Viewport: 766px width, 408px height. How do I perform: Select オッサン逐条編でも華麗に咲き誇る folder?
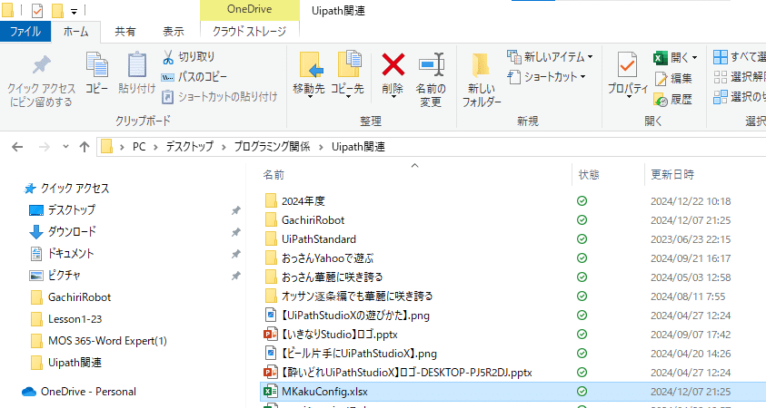(x=348, y=296)
